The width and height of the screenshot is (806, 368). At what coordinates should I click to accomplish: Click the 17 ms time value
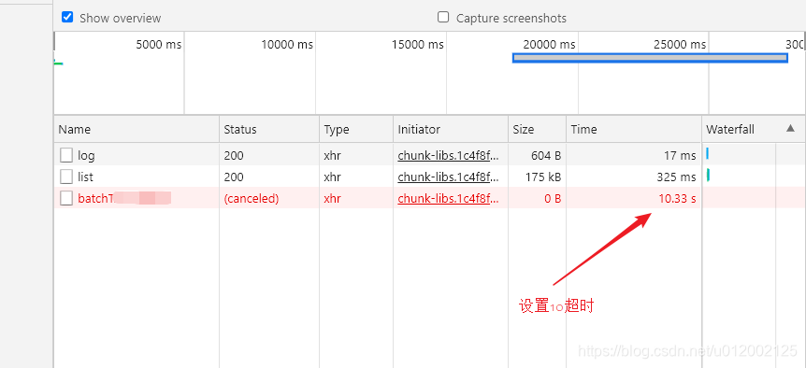click(680, 155)
